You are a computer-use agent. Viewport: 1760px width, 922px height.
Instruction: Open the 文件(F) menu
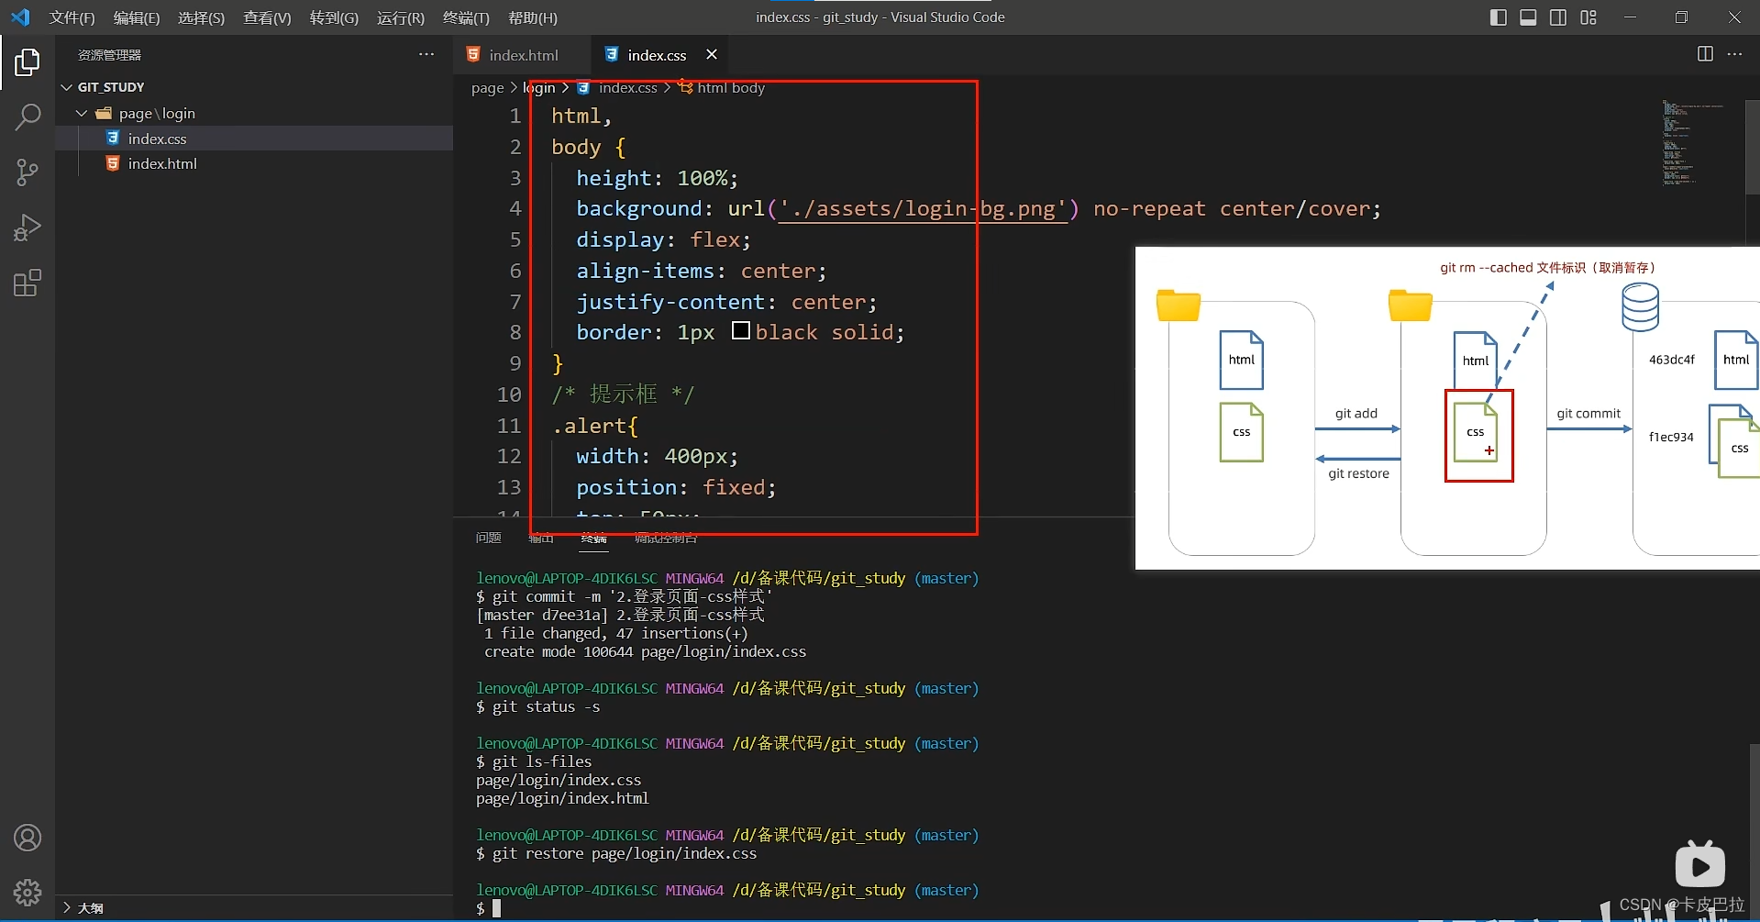pyautogui.click(x=72, y=17)
